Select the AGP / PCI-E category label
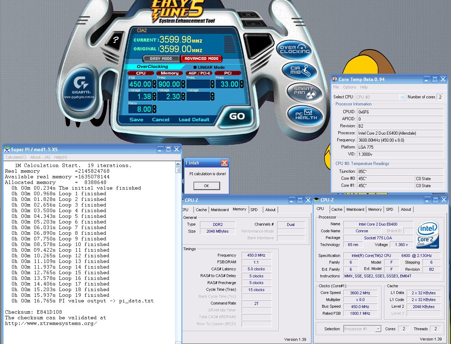The height and width of the screenshot is (344, 451). [x=199, y=73]
